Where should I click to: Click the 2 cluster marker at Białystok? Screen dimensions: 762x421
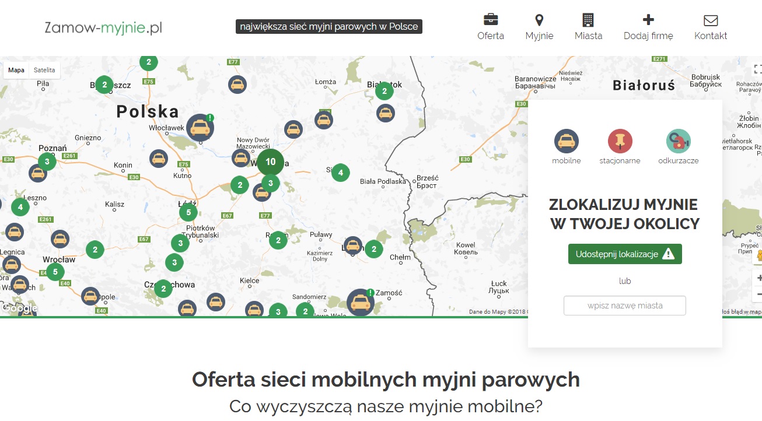tap(384, 92)
